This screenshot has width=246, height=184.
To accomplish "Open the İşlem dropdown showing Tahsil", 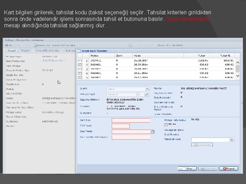I will 147,89.
